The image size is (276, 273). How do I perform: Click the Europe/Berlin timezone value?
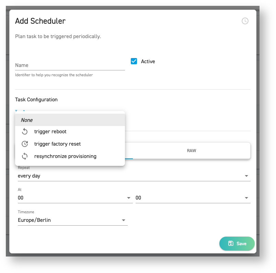(x=34, y=220)
